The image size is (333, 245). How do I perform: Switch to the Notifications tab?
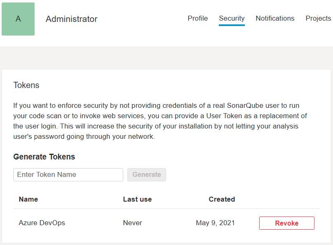click(275, 18)
